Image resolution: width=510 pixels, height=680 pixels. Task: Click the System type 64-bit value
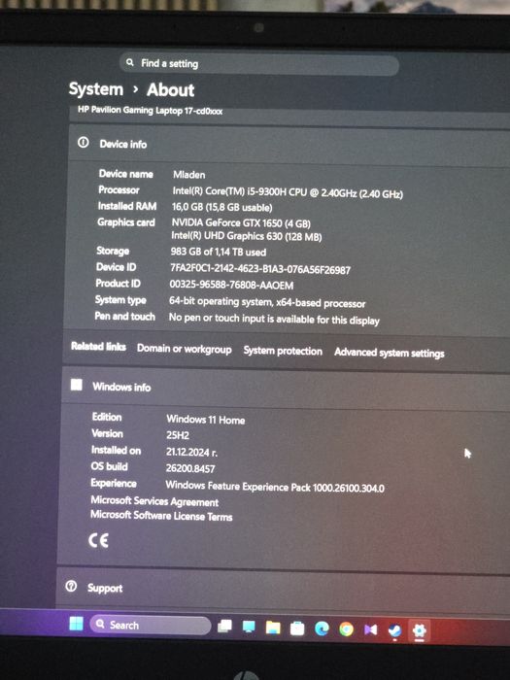[x=267, y=302]
